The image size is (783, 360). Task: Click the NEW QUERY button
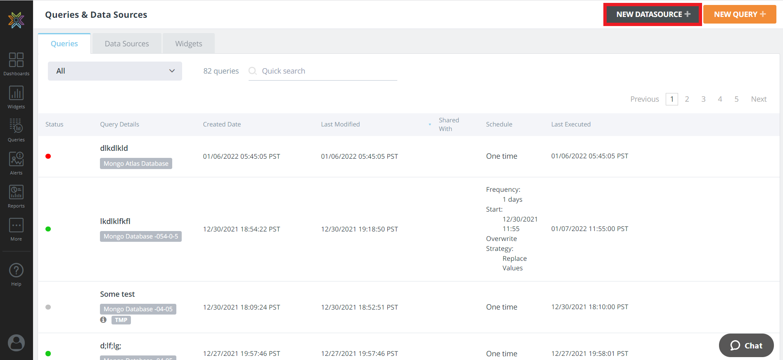point(740,14)
